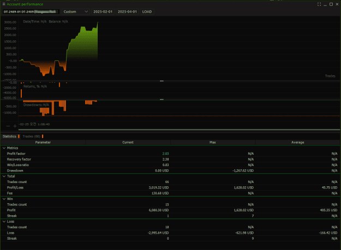Viewport: 341px width, 250px height.
Task: Select Profit/Loss value 3,019.32 USD
Action: [159, 187]
